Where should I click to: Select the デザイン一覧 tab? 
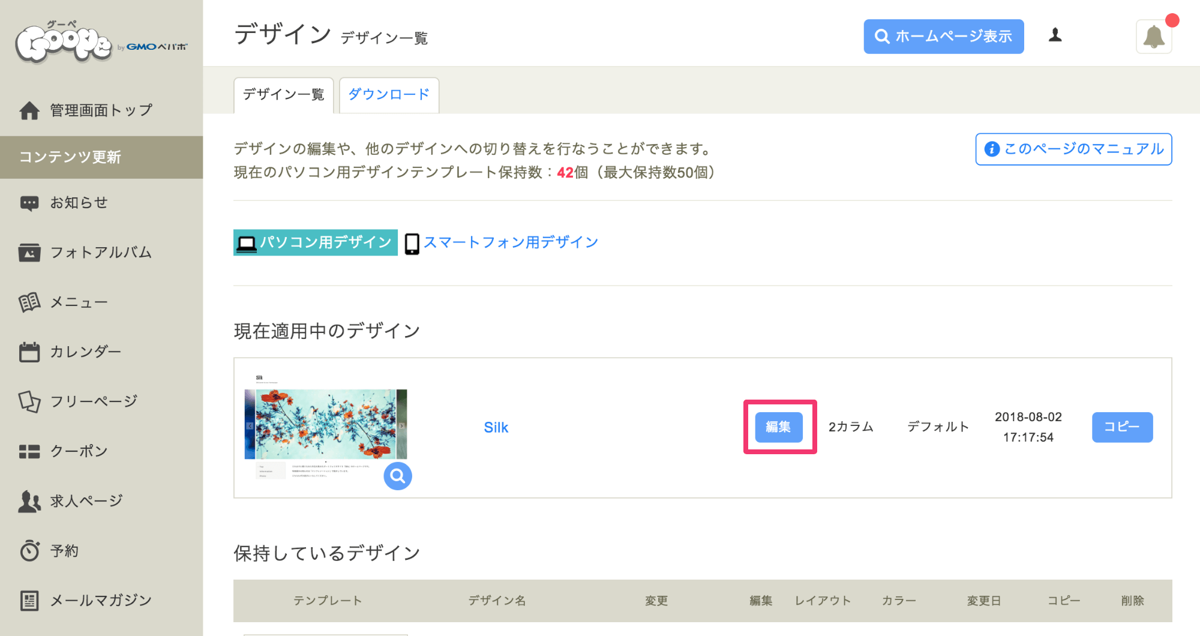coord(283,95)
